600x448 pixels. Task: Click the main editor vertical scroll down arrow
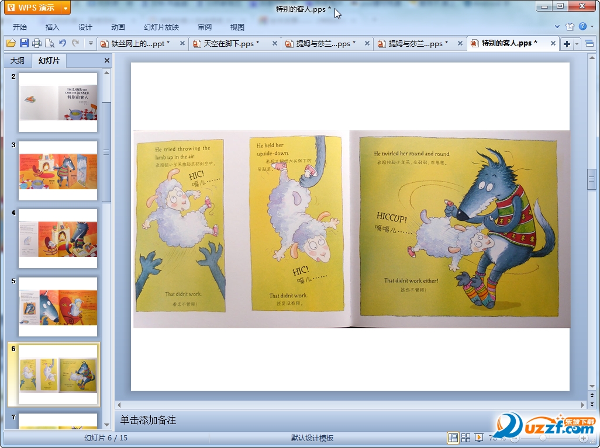coord(592,386)
